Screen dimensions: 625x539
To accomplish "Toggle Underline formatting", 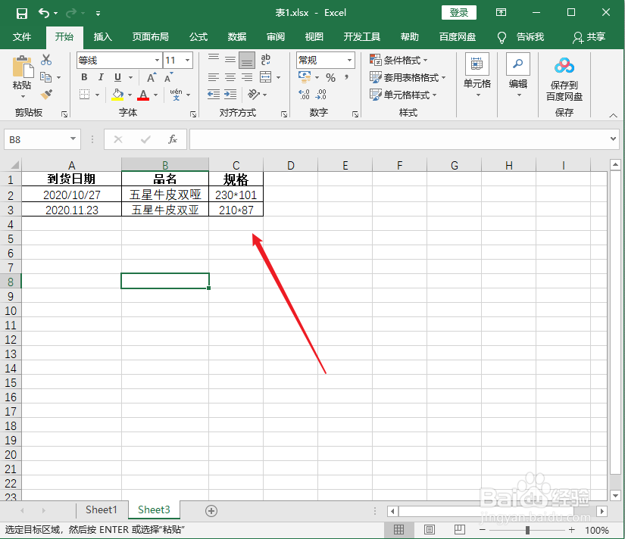I will pos(117,77).
